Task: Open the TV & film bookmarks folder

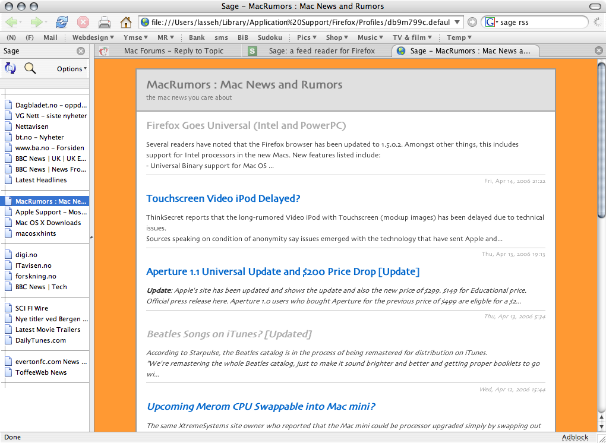Action: tap(412, 37)
